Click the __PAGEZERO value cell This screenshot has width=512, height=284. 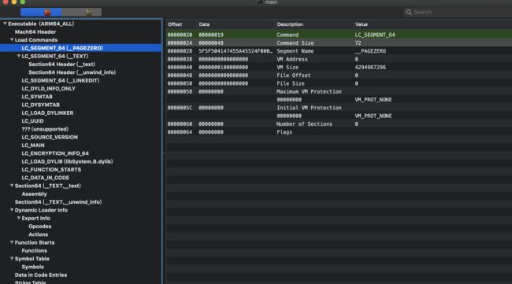(370, 51)
